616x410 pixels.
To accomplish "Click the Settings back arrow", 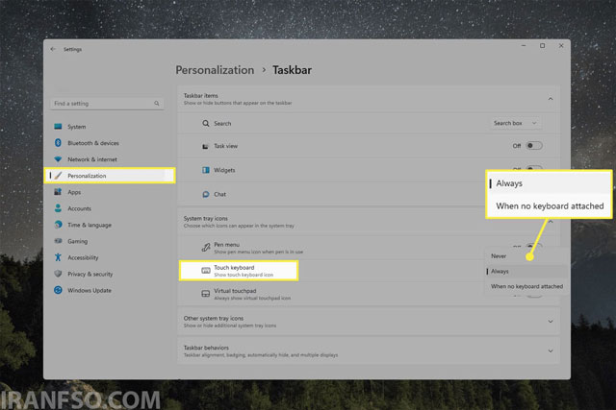I will [x=53, y=49].
